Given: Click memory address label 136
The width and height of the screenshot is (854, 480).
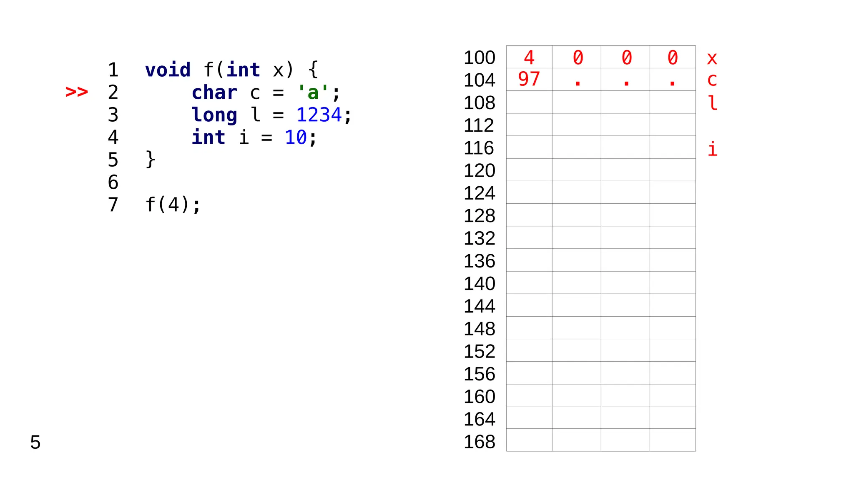Looking at the screenshot, I should [480, 261].
